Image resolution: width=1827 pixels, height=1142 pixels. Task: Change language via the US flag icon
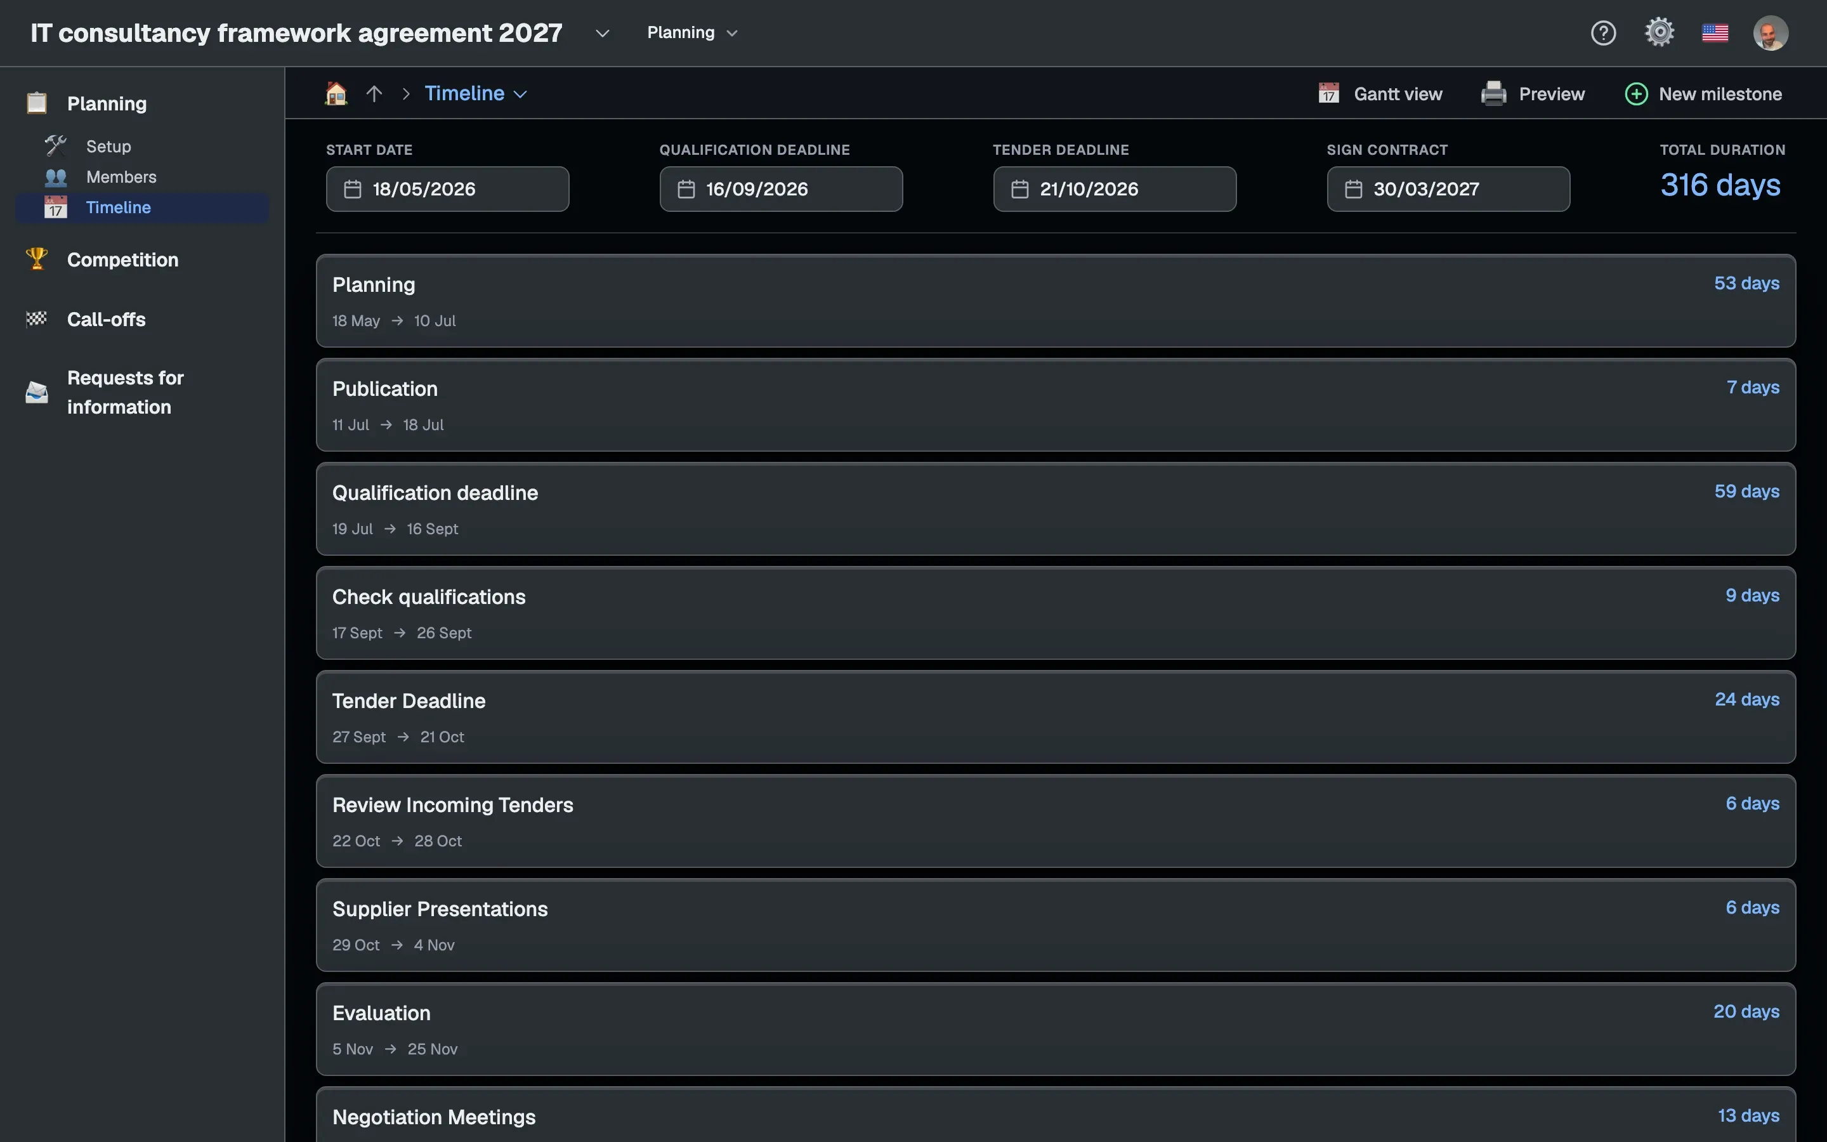[1715, 33]
